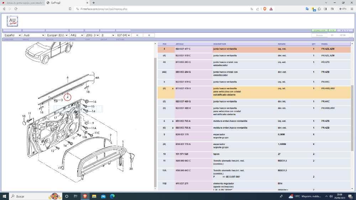
Task: Open the Year dropdown set to 2003
Action: [92, 35]
